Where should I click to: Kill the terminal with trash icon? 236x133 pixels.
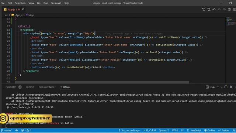[x=231, y=87]
